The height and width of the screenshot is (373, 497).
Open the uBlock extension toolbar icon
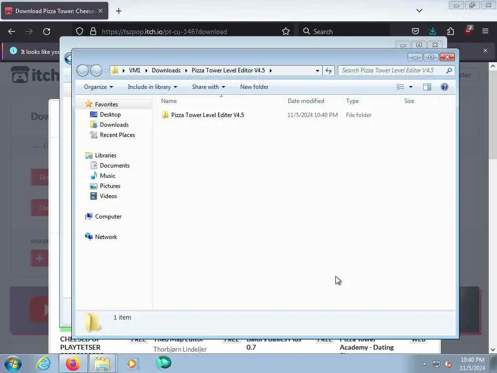pyautogui.click(x=468, y=31)
